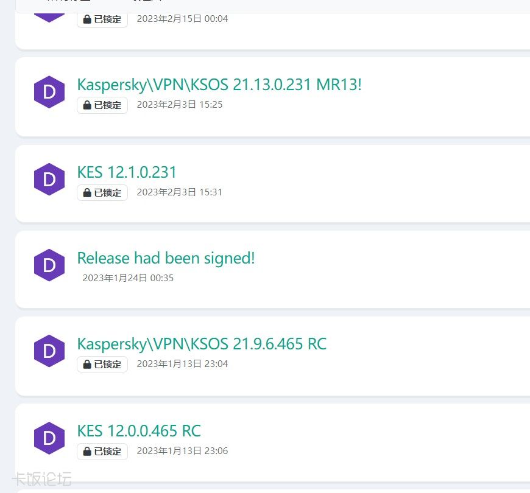Image resolution: width=530 pixels, height=493 pixels.
Task: Open the Kaspersky\VPN\KSOS 21.9.6.465 RC thread
Action: (202, 344)
